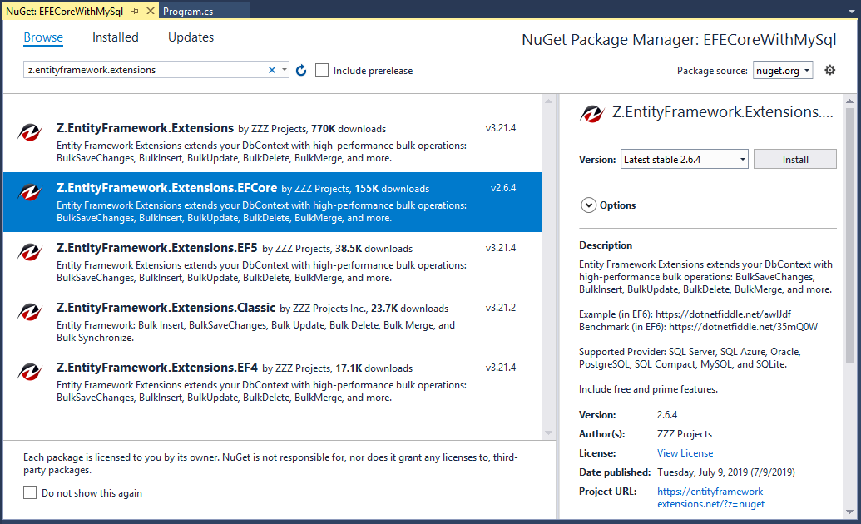Click Version value 2.6.4 in details
The image size is (861, 524).
click(667, 415)
